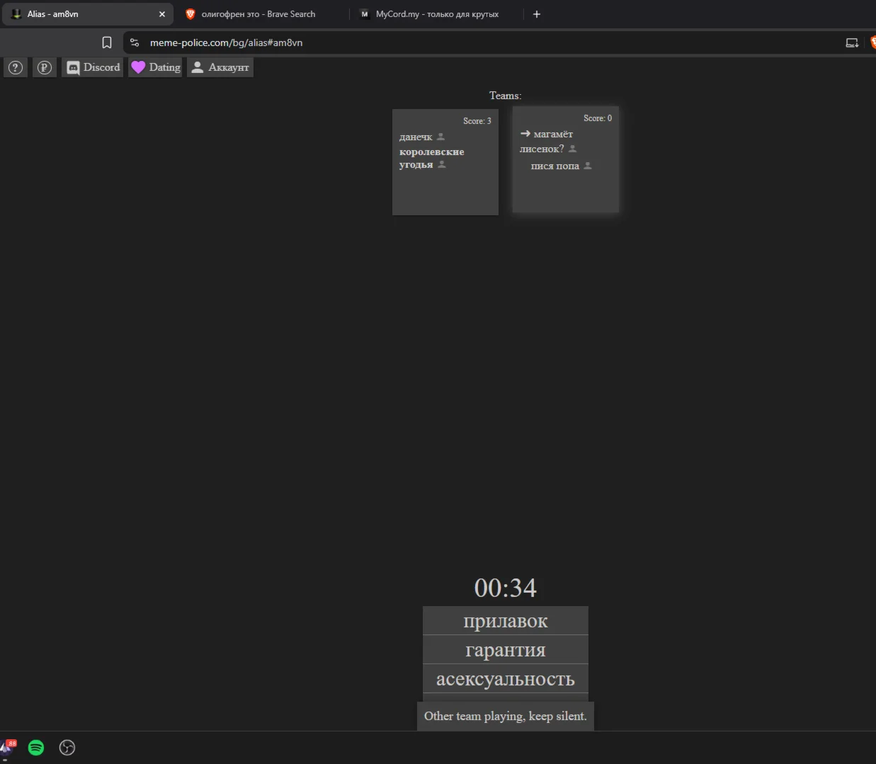The width and height of the screenshot is (876, 764).
Task: Open Spotify from the taskbar
Action: coord(36,748)
